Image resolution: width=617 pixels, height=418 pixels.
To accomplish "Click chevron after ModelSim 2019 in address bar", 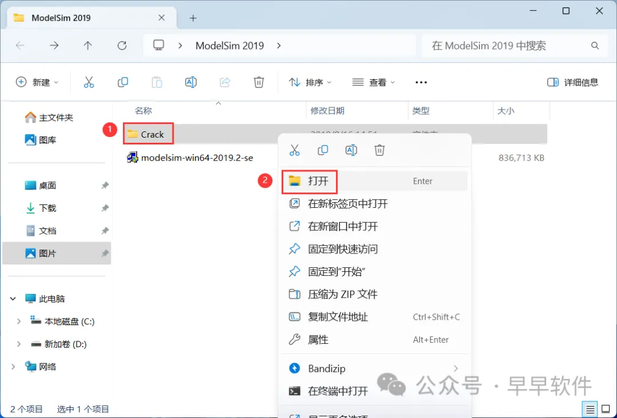I will [x=279, y=46].
